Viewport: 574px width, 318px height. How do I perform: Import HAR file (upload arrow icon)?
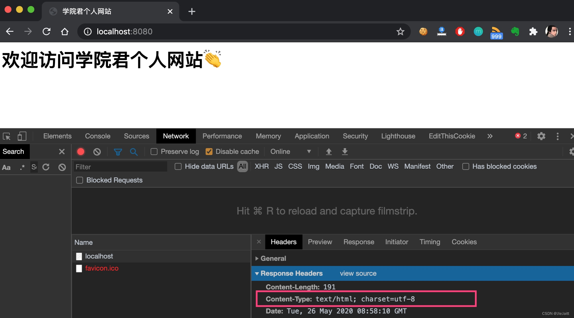(x=329, y=152)
